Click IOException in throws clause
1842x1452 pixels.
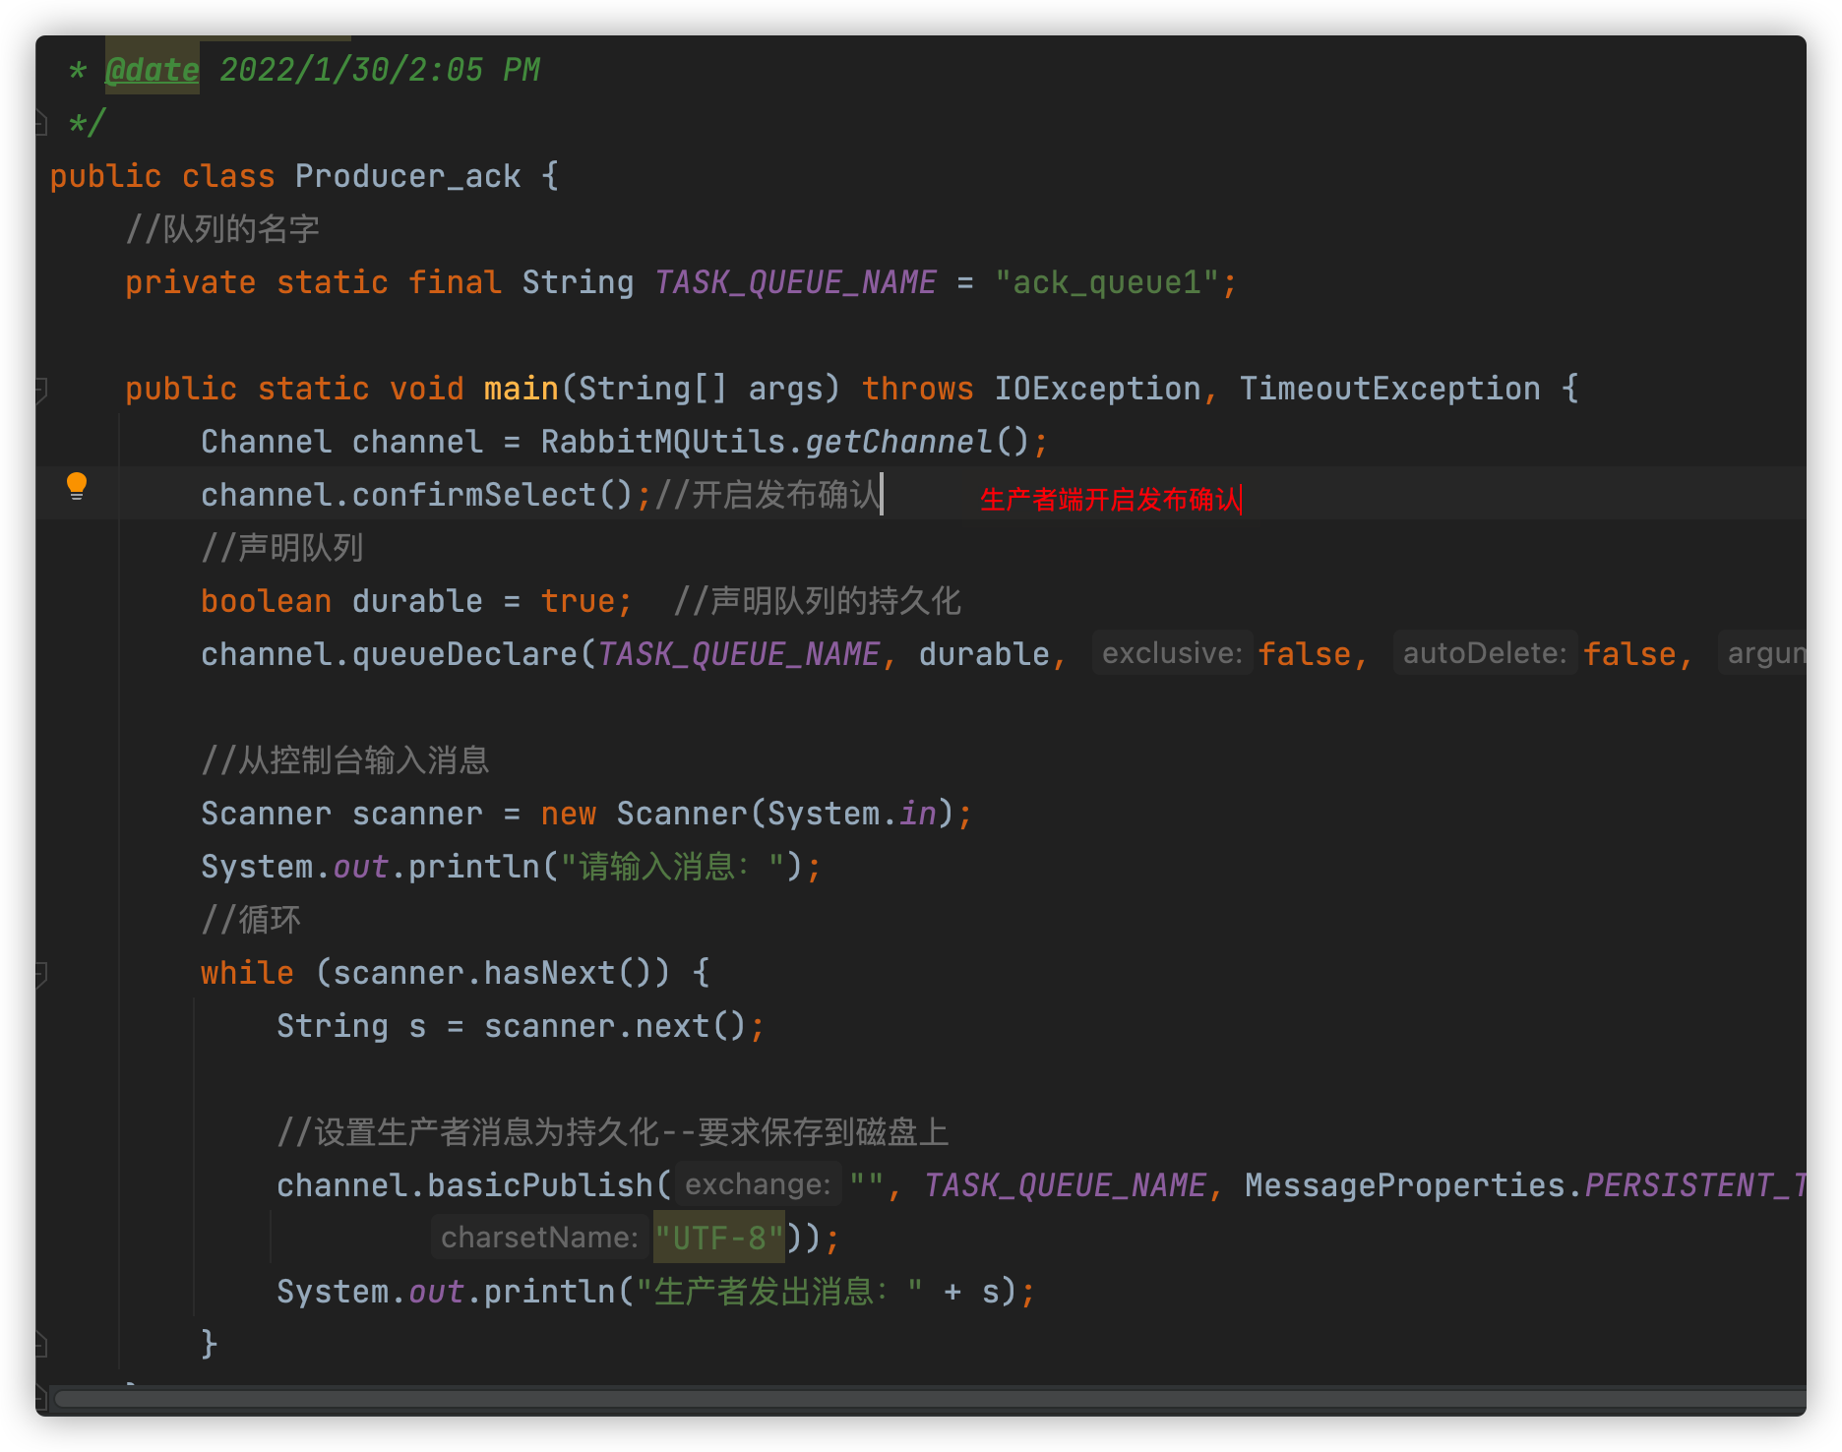coord(1097,389)
